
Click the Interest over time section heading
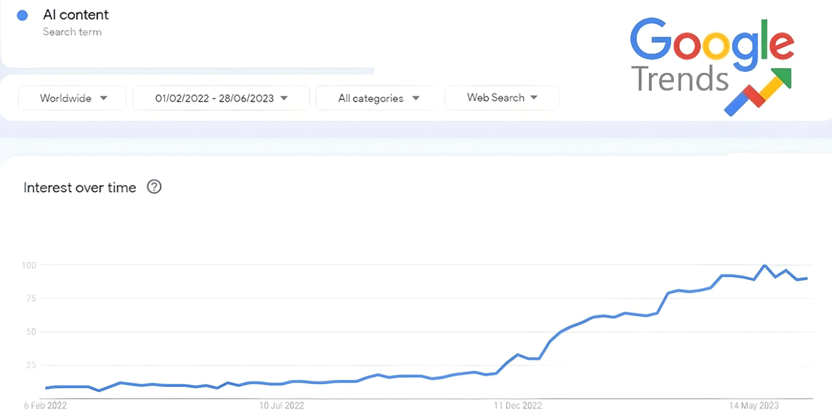click(x=80, y=187)
